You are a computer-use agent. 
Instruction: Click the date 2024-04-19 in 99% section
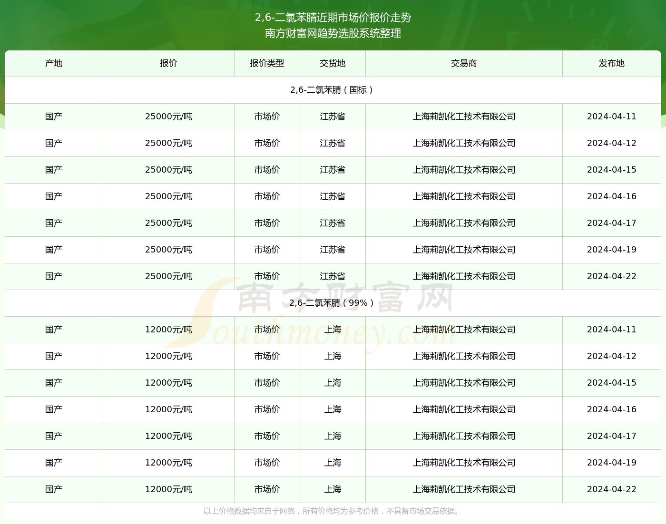click(x=612, y=463)
